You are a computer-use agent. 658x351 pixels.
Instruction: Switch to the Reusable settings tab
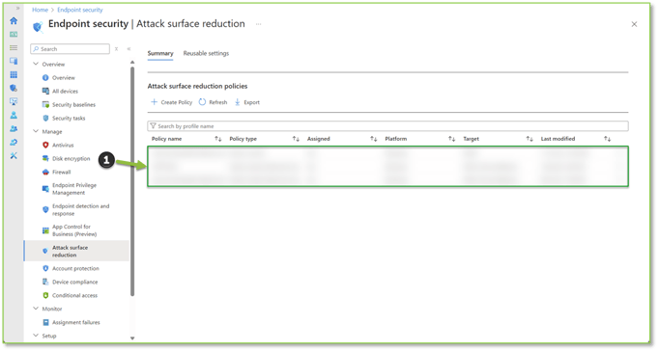pyautogui.click(x=206, y=54)
